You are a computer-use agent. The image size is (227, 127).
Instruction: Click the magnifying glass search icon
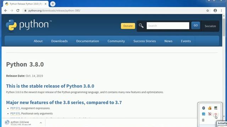click(x=141, y=26)
